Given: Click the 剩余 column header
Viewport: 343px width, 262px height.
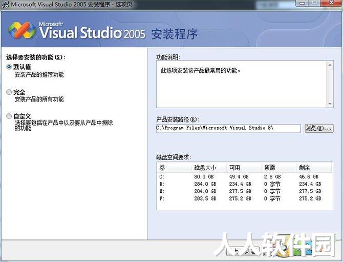Looking at the screenshot, I should pyautogui.click(x=314, y=168).
